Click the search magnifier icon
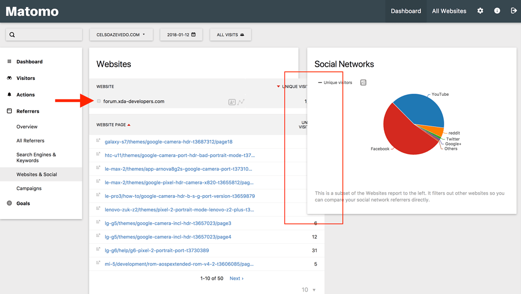 click(x=12, y=35)
